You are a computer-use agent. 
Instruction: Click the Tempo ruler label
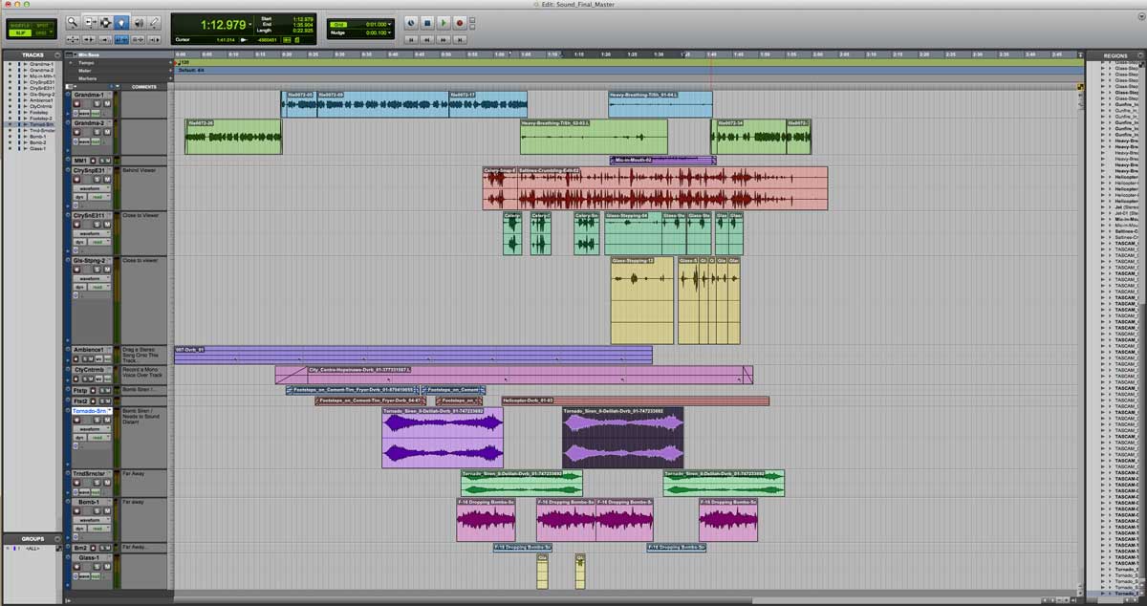coord(85,63)
